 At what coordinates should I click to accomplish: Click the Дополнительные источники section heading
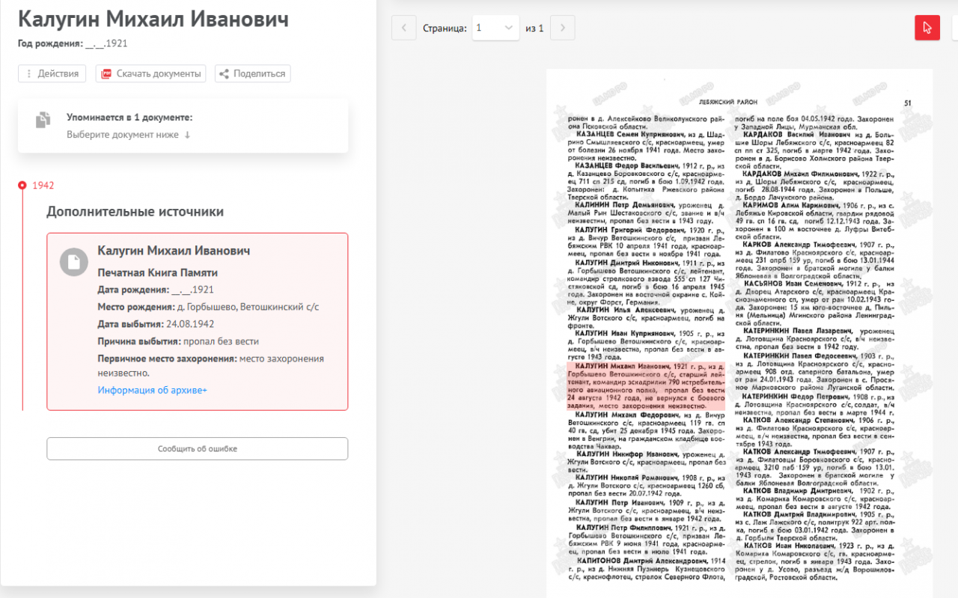(x=135, y=212)
